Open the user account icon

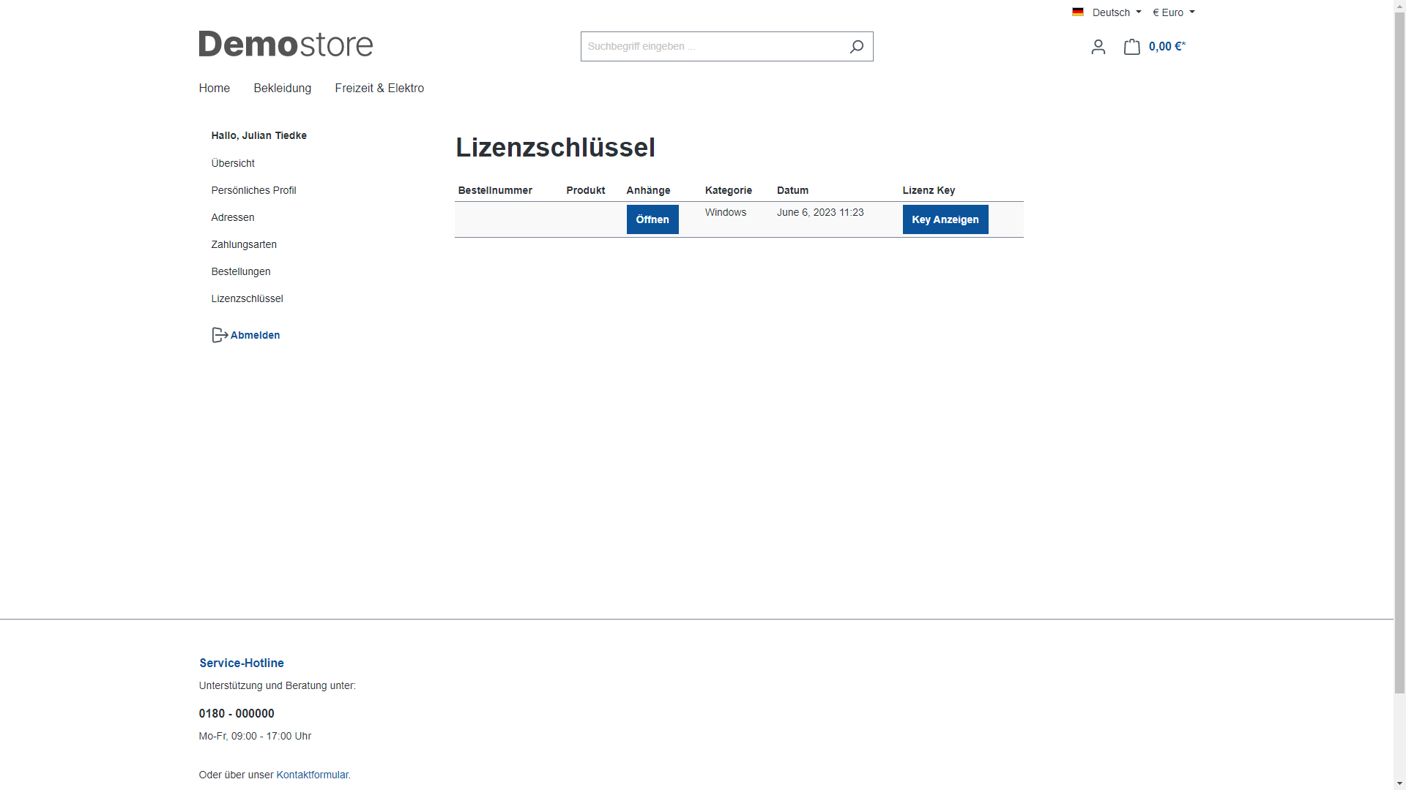[1098, 47]
